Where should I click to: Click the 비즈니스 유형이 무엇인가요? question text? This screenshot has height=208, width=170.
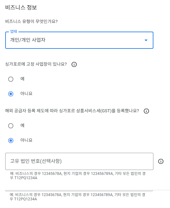tap(31, 21)
